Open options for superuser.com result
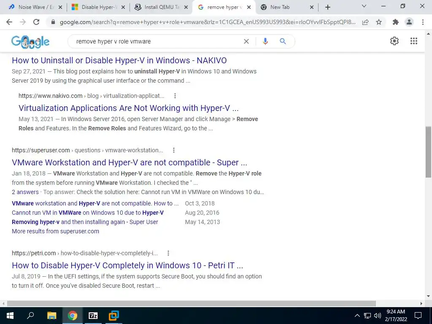The image size is (432, 324). point(173,150)
